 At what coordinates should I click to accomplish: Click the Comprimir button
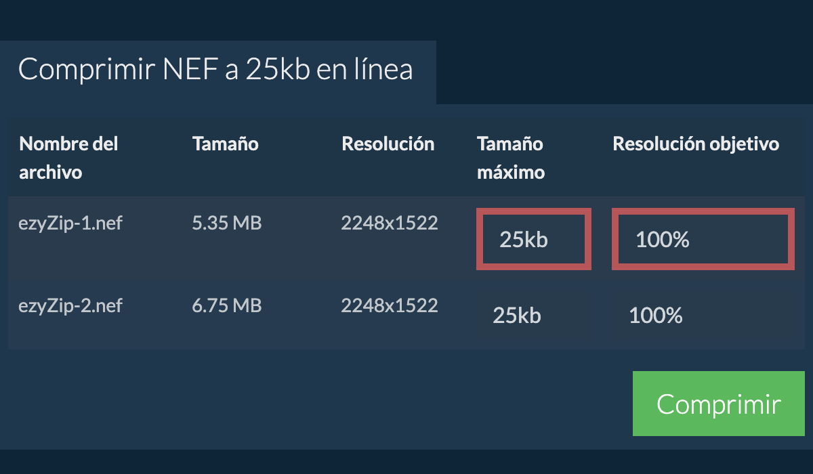[x=718, y=404]
